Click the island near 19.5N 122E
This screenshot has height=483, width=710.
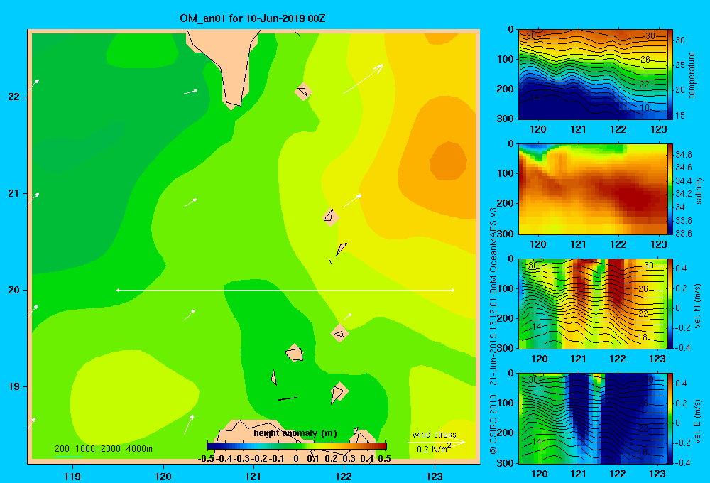[339, 334]
